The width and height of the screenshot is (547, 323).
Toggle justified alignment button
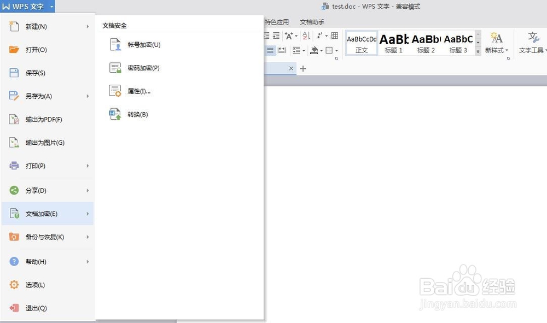(x=270, y=50)
